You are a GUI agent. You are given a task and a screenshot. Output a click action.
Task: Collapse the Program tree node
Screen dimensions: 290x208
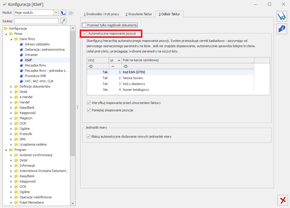click(6, 150)
